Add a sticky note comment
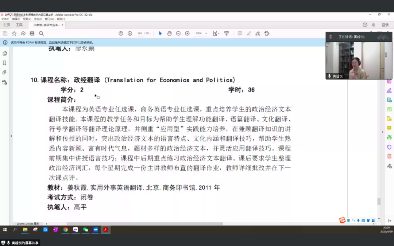Viewport: 394px width, 246px height. coord(240,34)
